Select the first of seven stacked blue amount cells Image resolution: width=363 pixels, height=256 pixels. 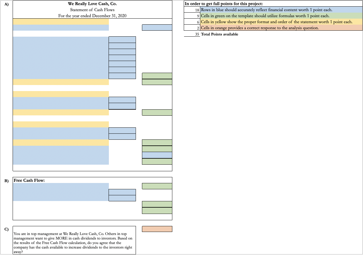coord(122,40)
